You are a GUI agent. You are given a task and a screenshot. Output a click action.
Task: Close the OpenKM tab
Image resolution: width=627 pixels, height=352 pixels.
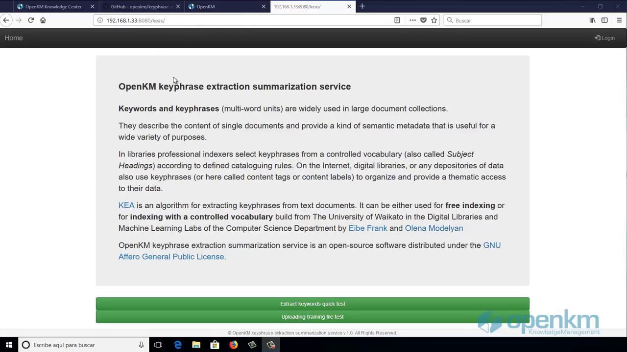tap(264, 6)
